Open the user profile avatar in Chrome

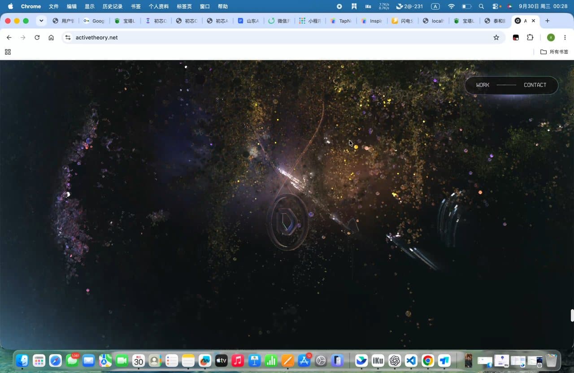pyautogui.click(x=551, y=38)
